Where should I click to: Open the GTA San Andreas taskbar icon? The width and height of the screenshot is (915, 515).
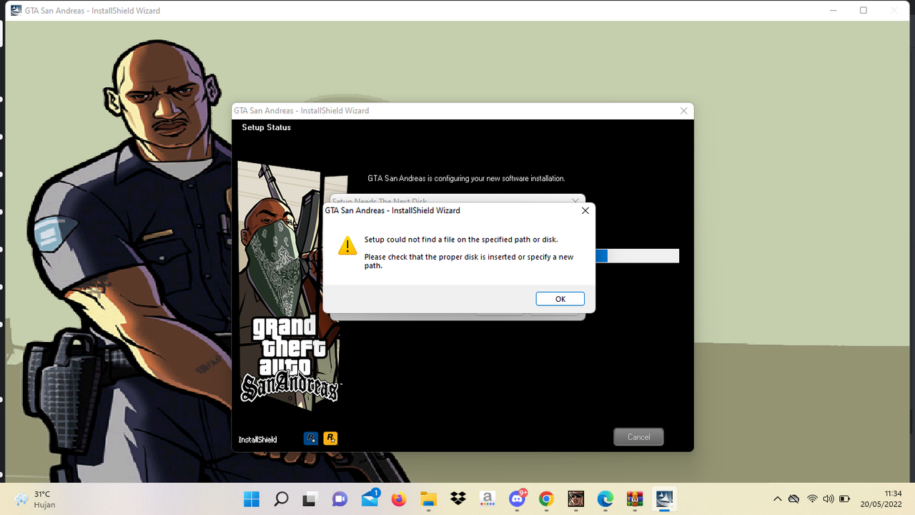576,499
